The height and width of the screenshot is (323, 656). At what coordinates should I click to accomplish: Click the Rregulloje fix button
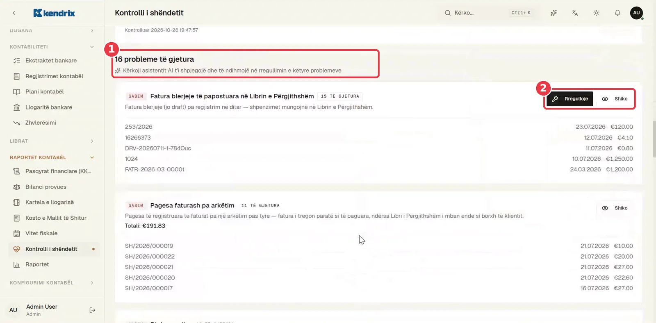(x=570, y=99)
